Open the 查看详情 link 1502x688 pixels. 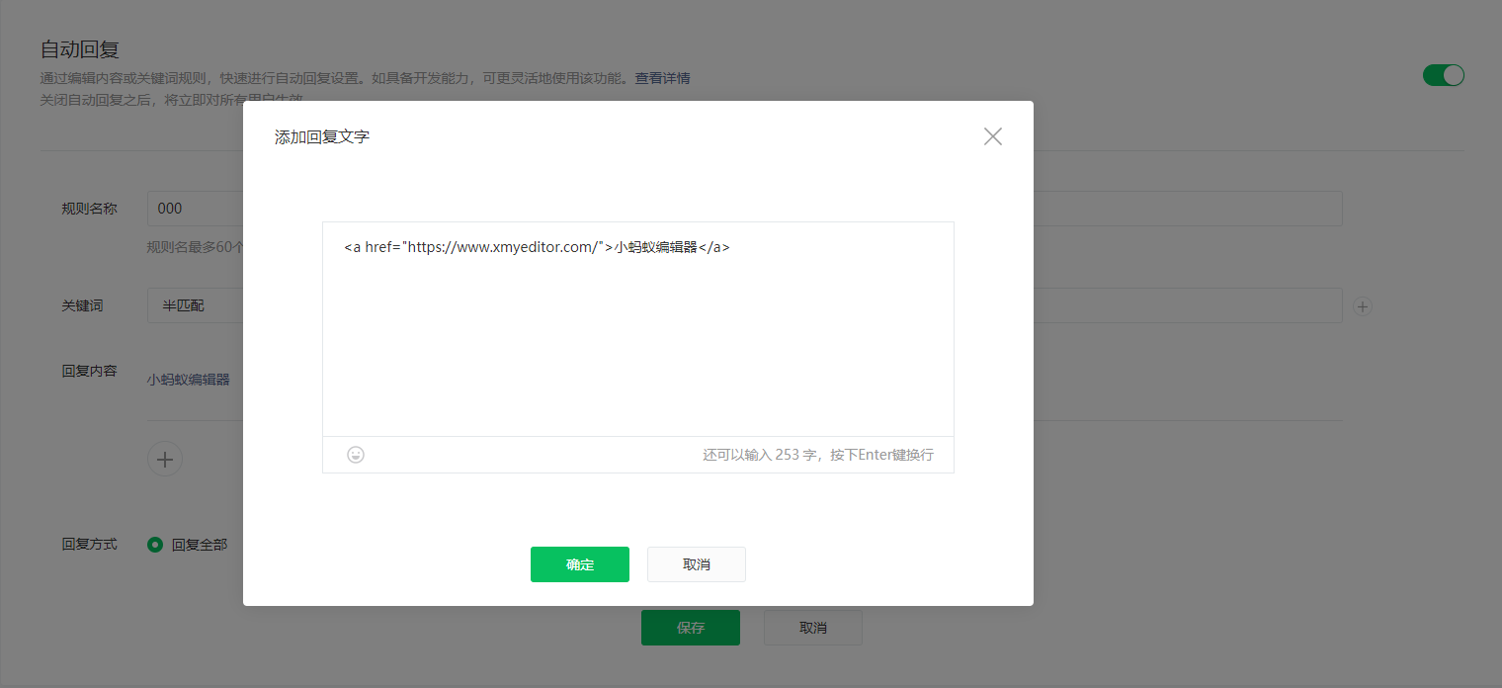coord(662,78)
